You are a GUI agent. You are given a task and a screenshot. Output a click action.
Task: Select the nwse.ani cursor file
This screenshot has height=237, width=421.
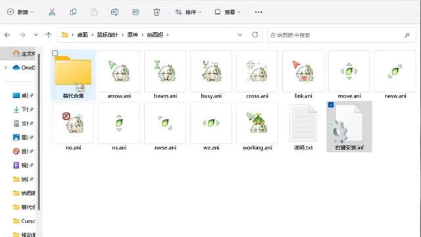tap(165, 126)
